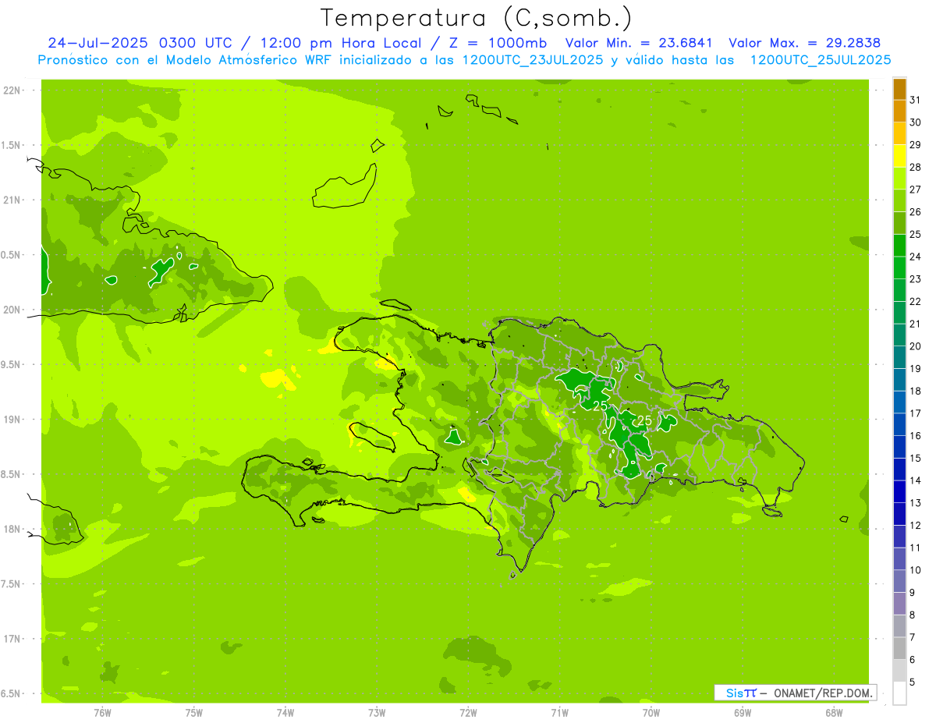This screenshot has height=723, width=936.
Task: Click the '27' label on the color scale
Action: point(916,190)
